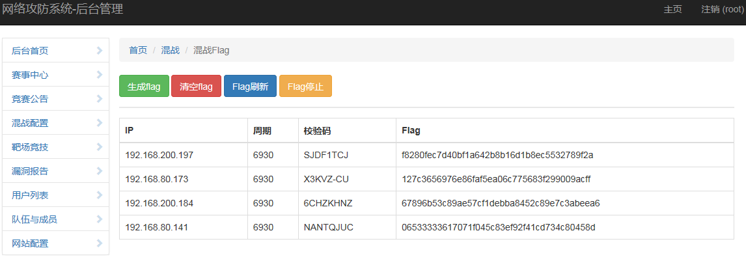Open 主页 in top navigation bar
Viewport: 746px width, 261px height.
pyautogui.click(x=672, y=10)
